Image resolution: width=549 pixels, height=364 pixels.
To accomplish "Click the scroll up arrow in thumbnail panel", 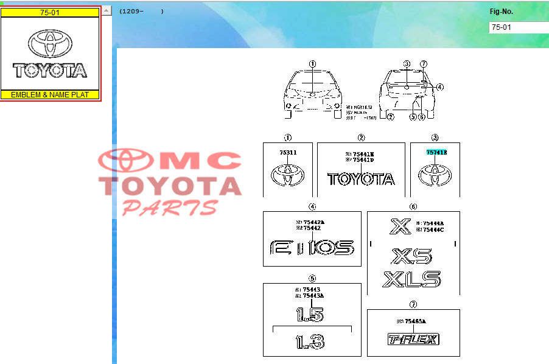I will click(x=107, y=11).
